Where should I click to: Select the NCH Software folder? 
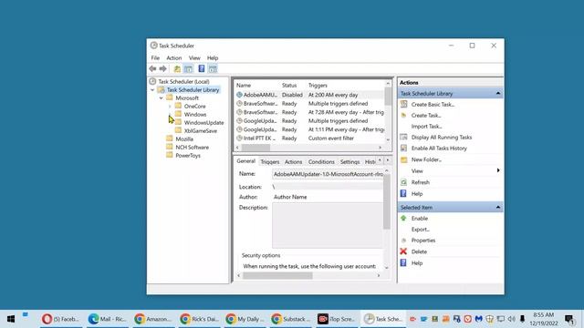pyautogui.click(x=193, y=148)
